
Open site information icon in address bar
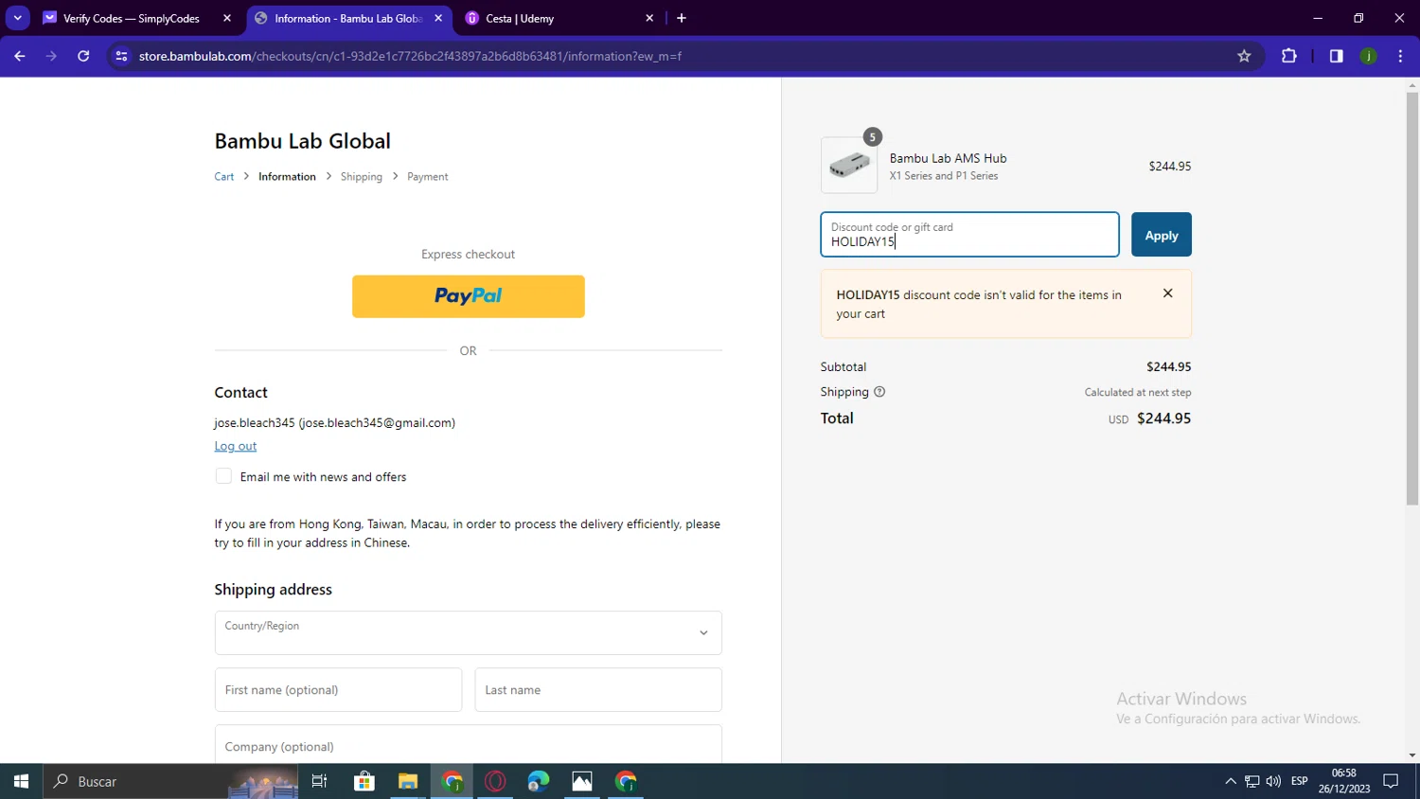click(x=121, y=56)
